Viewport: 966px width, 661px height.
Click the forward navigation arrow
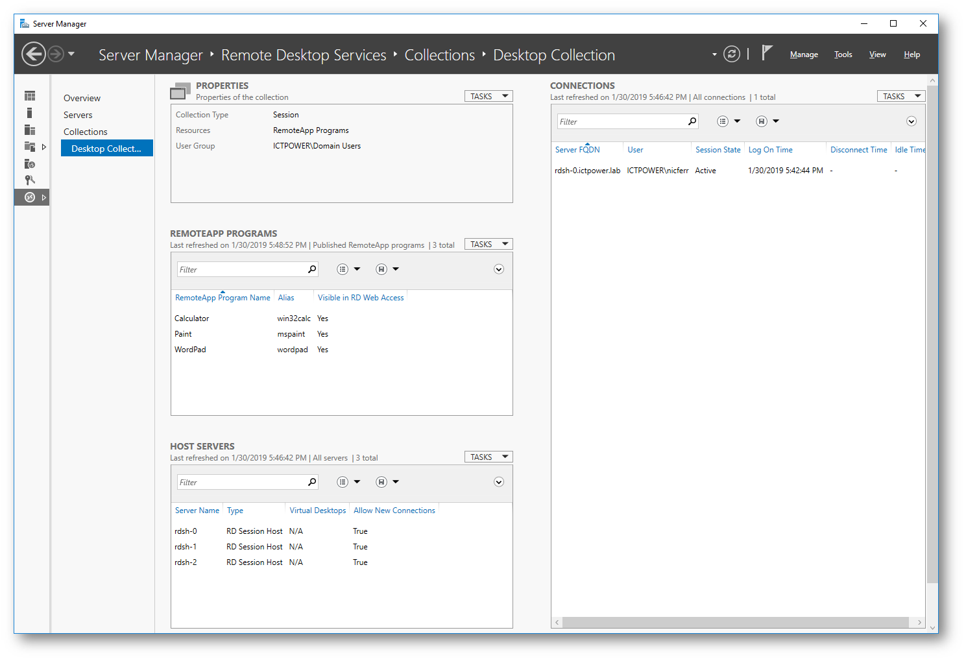(x=56, y=54)
